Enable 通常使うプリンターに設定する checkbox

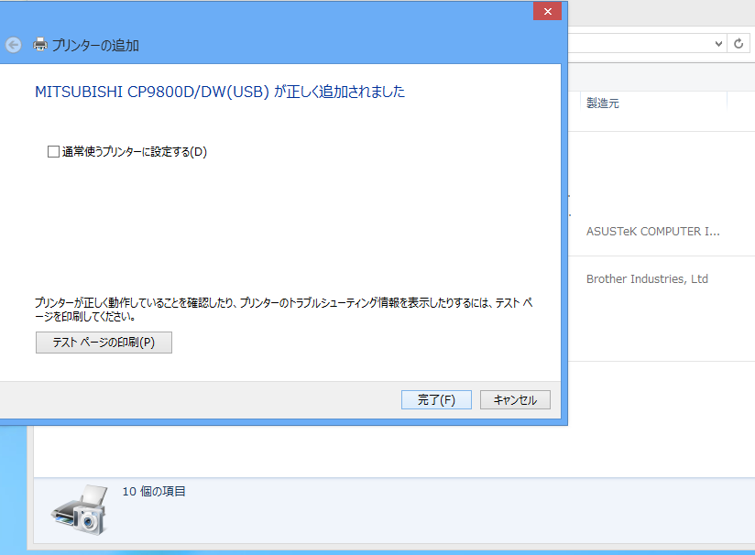pyautogui.click(x=53, y=152)
